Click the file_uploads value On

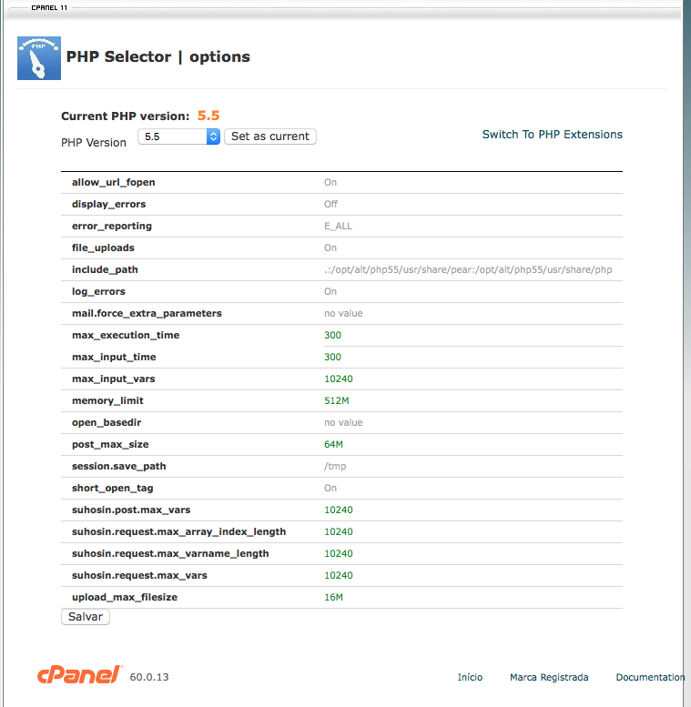[330, 248]
